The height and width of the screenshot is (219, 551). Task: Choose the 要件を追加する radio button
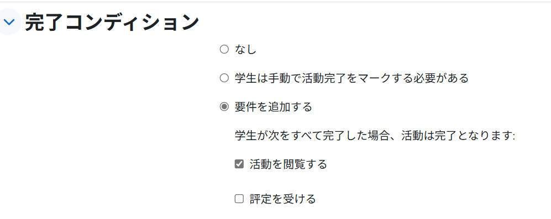coord(224,106)
